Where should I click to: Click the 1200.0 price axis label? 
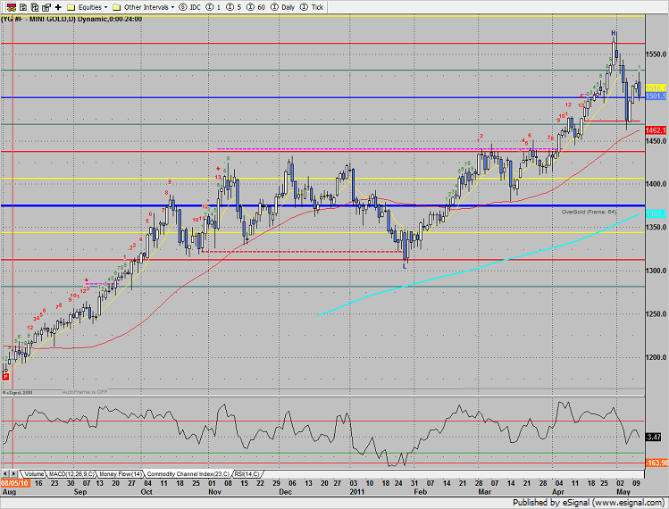point(656,357)
